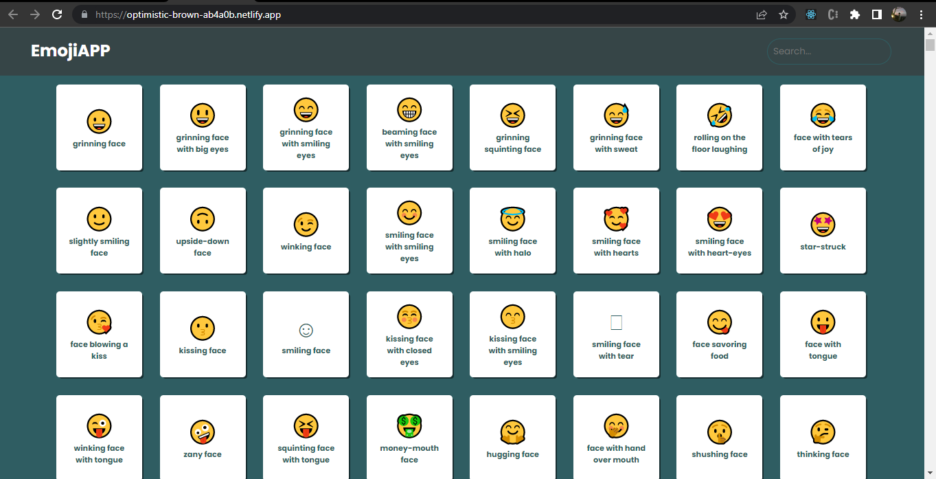The image size is (936, 479).
Task: Select the face blowing a kiss emoji
Action: (x=99, y=335)
